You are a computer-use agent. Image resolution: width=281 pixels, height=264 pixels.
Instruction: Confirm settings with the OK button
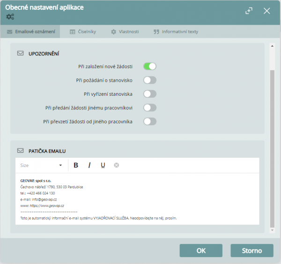201,250
